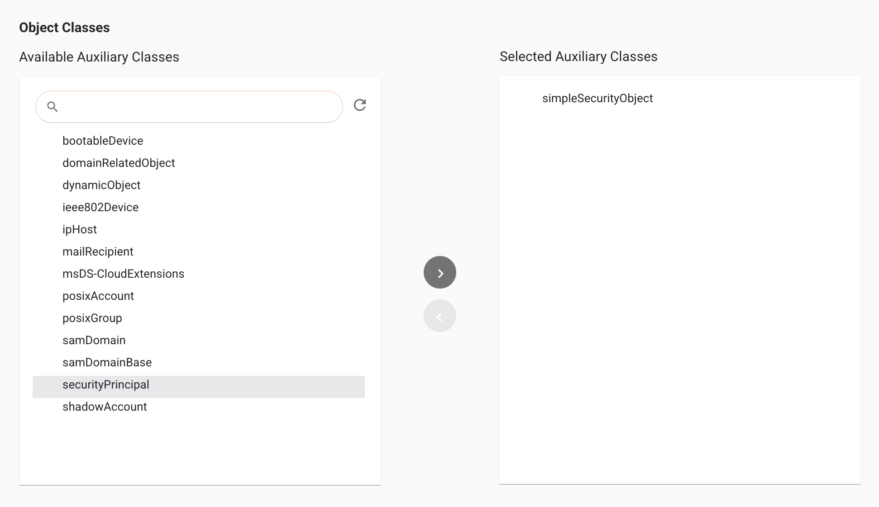This screenshot has width=879, height=507.
Task: Select the highlighted securityPrincipal class
Action: tap(105, 384)
